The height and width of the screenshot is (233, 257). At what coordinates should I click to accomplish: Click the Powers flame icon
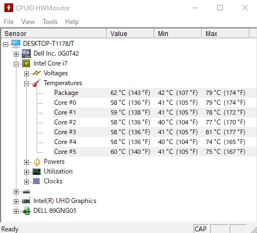[x=37, y=162]
